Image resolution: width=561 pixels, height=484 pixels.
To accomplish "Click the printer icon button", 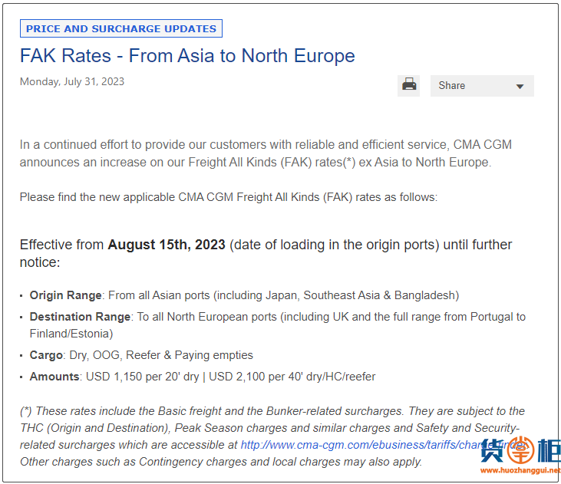I will (x=408, y=85).
